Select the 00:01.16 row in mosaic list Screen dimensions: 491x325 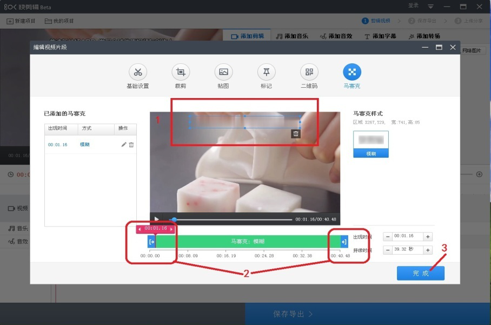pos(90,145)
